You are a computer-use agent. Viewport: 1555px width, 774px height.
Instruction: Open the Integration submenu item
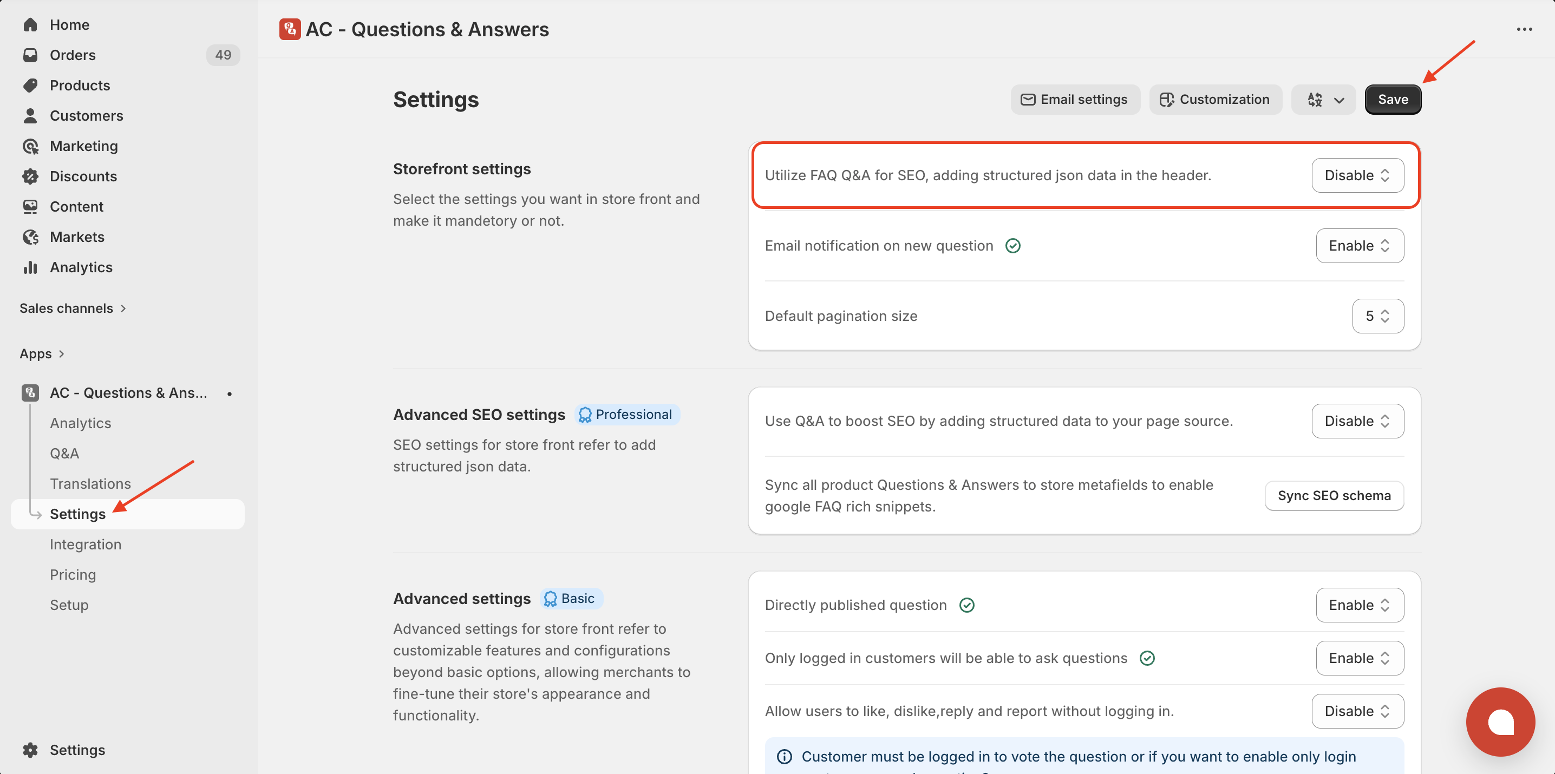click(x=85, y=544)
